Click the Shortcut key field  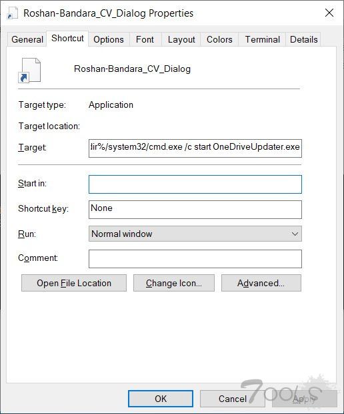[195, 210]
